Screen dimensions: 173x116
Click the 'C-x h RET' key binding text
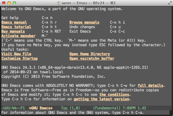[51, 31]
